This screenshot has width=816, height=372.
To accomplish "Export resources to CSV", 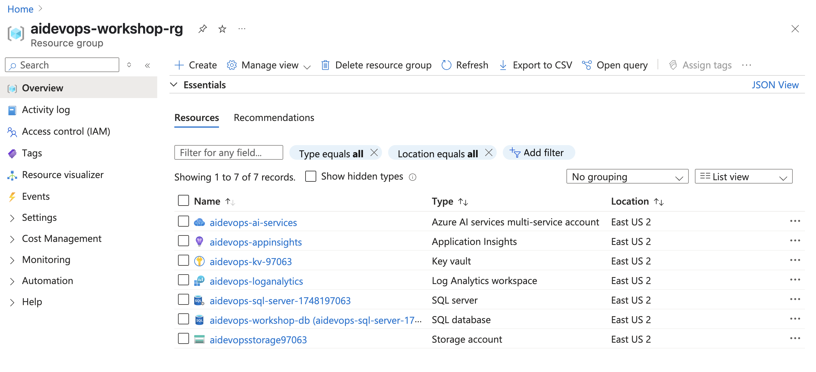I will pyautogui.click(x=536, y=65).
